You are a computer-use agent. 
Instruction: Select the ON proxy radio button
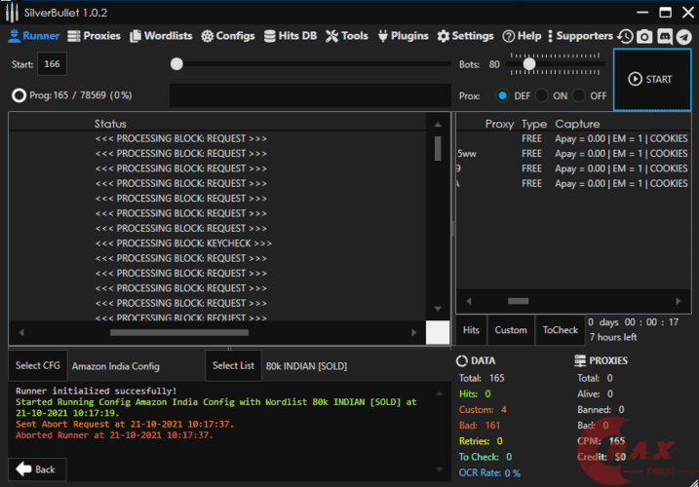pos(542,95)
